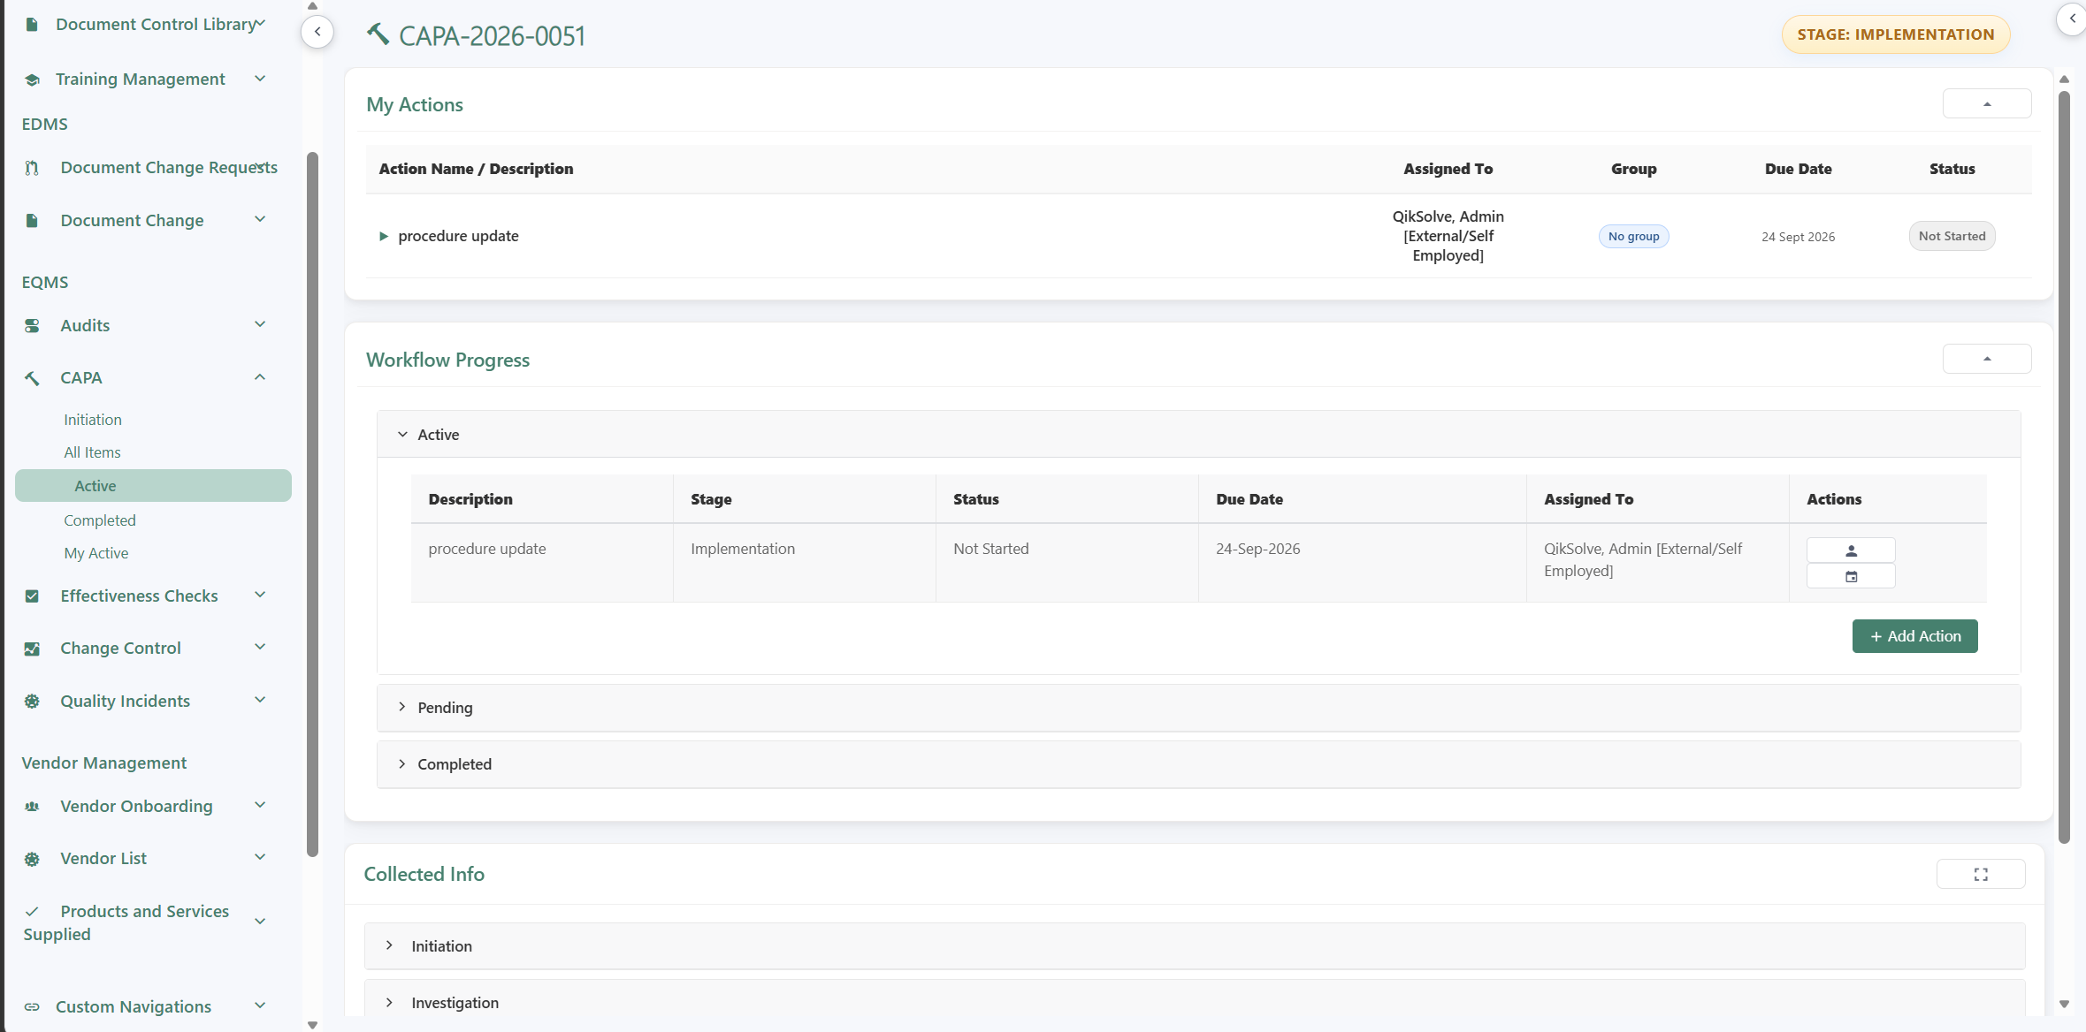
Task: Click the Stage: Implementation badge
Action: pyautogui.click(x=1895, y=34)
